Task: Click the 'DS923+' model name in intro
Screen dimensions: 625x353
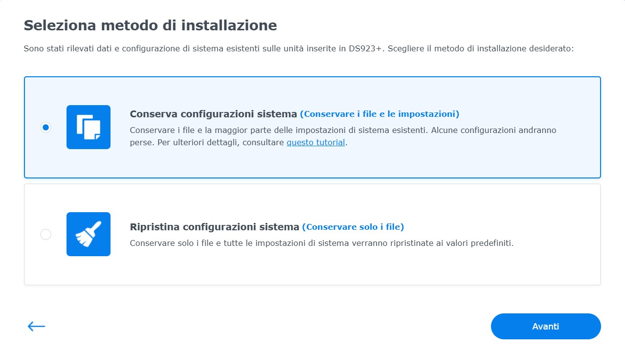Action: [x=366, y=49]
